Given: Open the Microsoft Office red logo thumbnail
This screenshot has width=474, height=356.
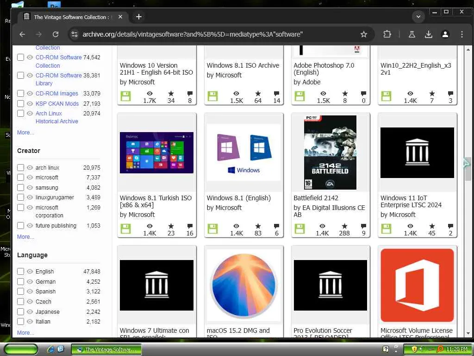Looking at the screenshot, I should pyautogui.click(x=417, y=285).
